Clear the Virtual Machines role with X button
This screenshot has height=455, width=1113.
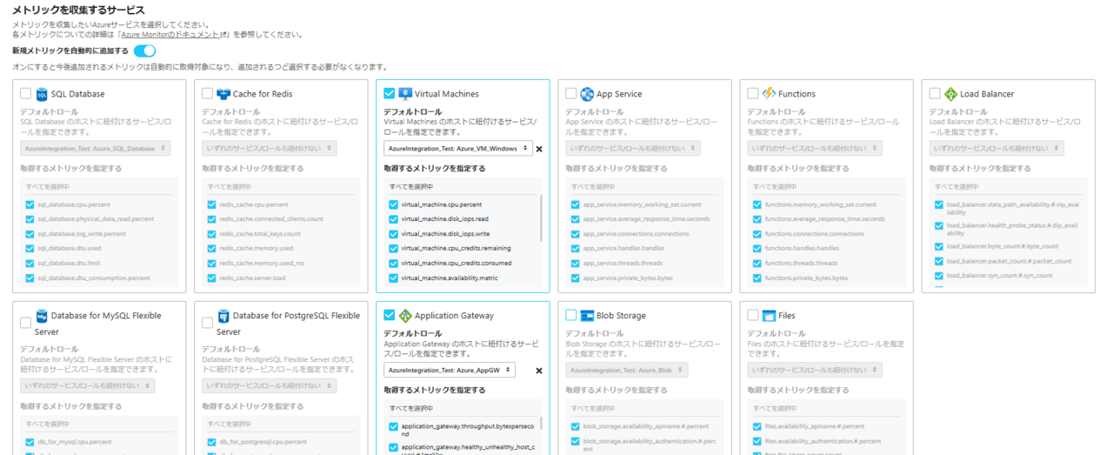[539, 150]
